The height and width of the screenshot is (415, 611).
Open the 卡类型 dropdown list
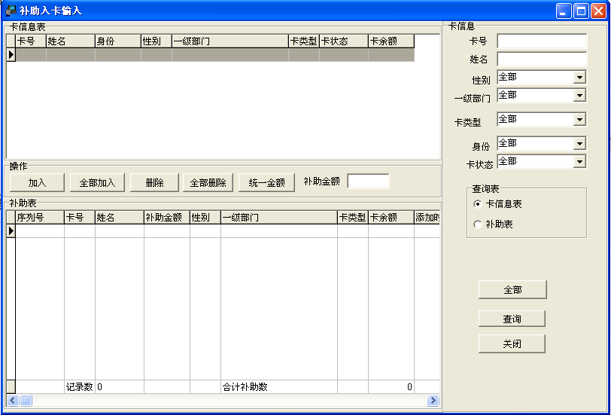point(580,119)
